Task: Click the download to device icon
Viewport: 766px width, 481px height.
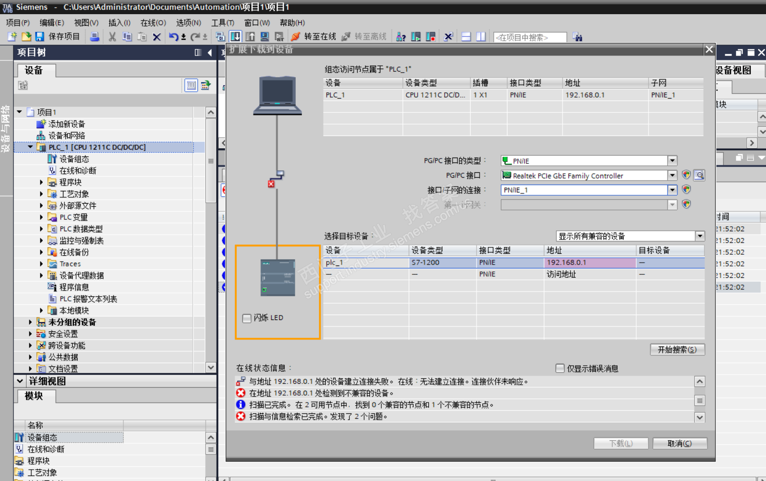Action: pyautogui.click(x=235, y=37)
